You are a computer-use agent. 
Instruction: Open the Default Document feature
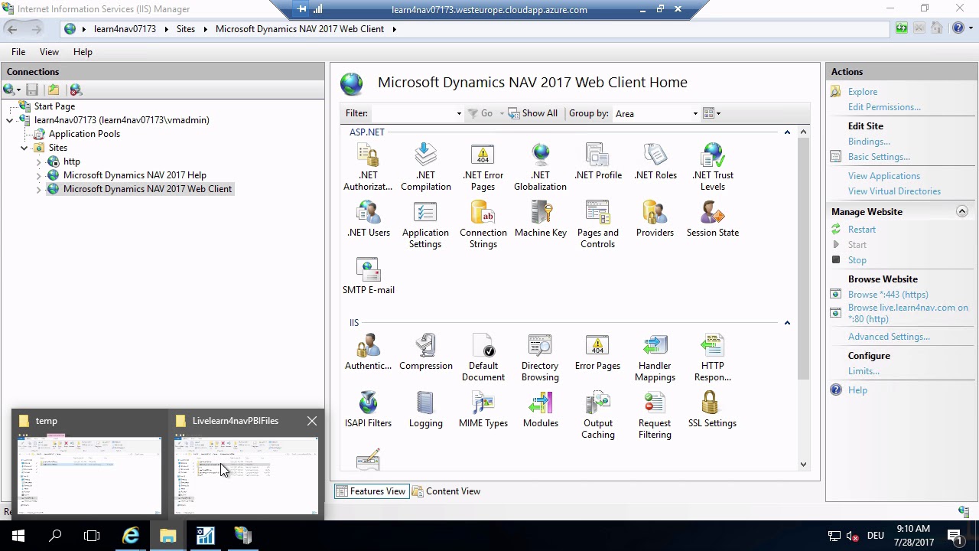483,357
